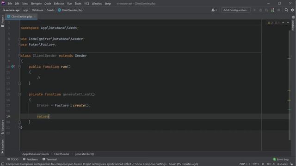Open the Help menu
Image resolution: width=296 pixels, height=166 pixels.
pos(108,3)
